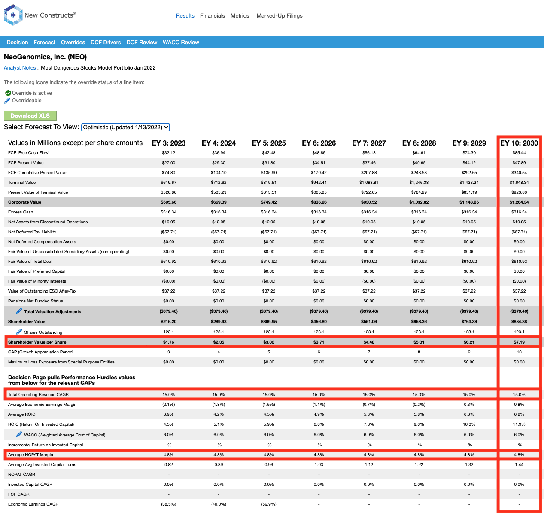The width and height of the screenshot is (544, 515).
Task: Click the Overrideable legend pencil icon
Action: pos(7,101)
